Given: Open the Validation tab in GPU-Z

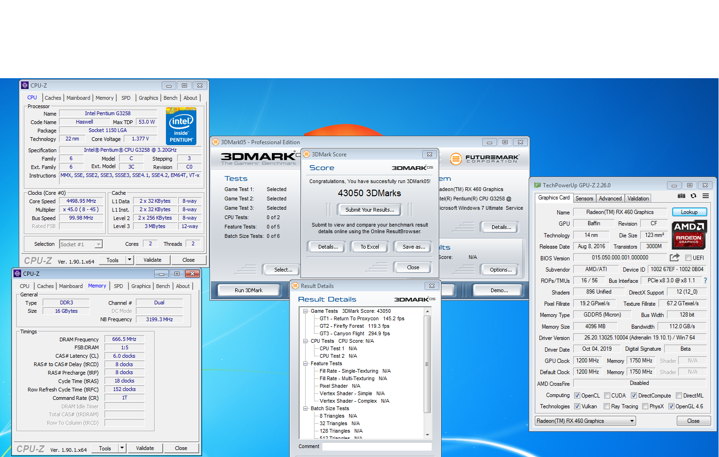Looking at the screenshot, I should point(638,199).
